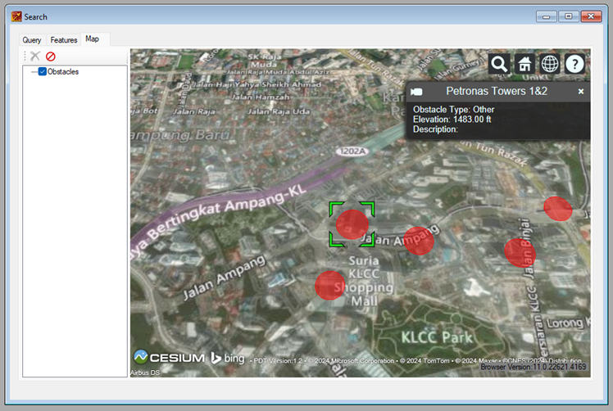The image size is (613, 411).
Task: Click red obstacle marker over Jalan Ampang label
Action: pyautogui.click(x=419, y=241)
